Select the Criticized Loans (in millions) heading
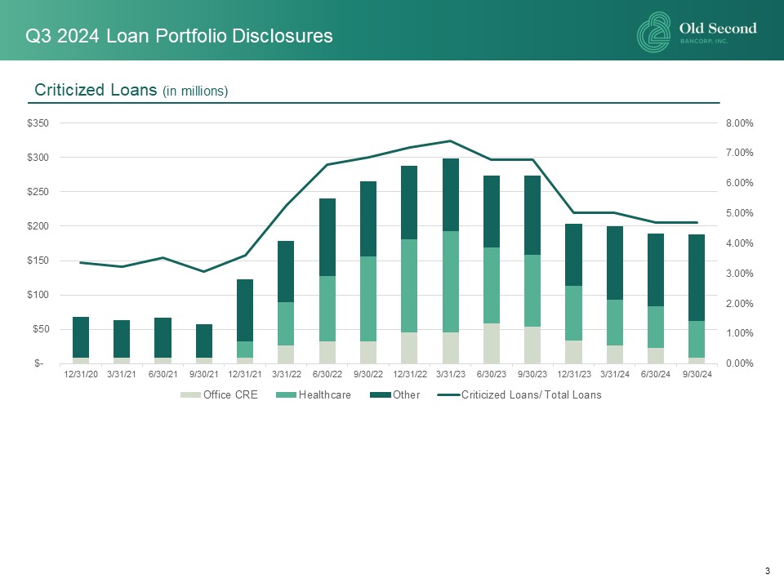This screenshot has height=588, width=784. (131, 91)
